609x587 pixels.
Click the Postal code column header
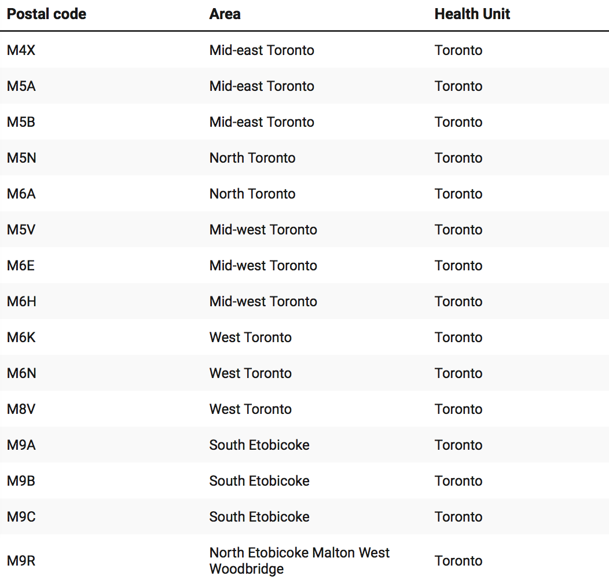(x=46, y=14)
